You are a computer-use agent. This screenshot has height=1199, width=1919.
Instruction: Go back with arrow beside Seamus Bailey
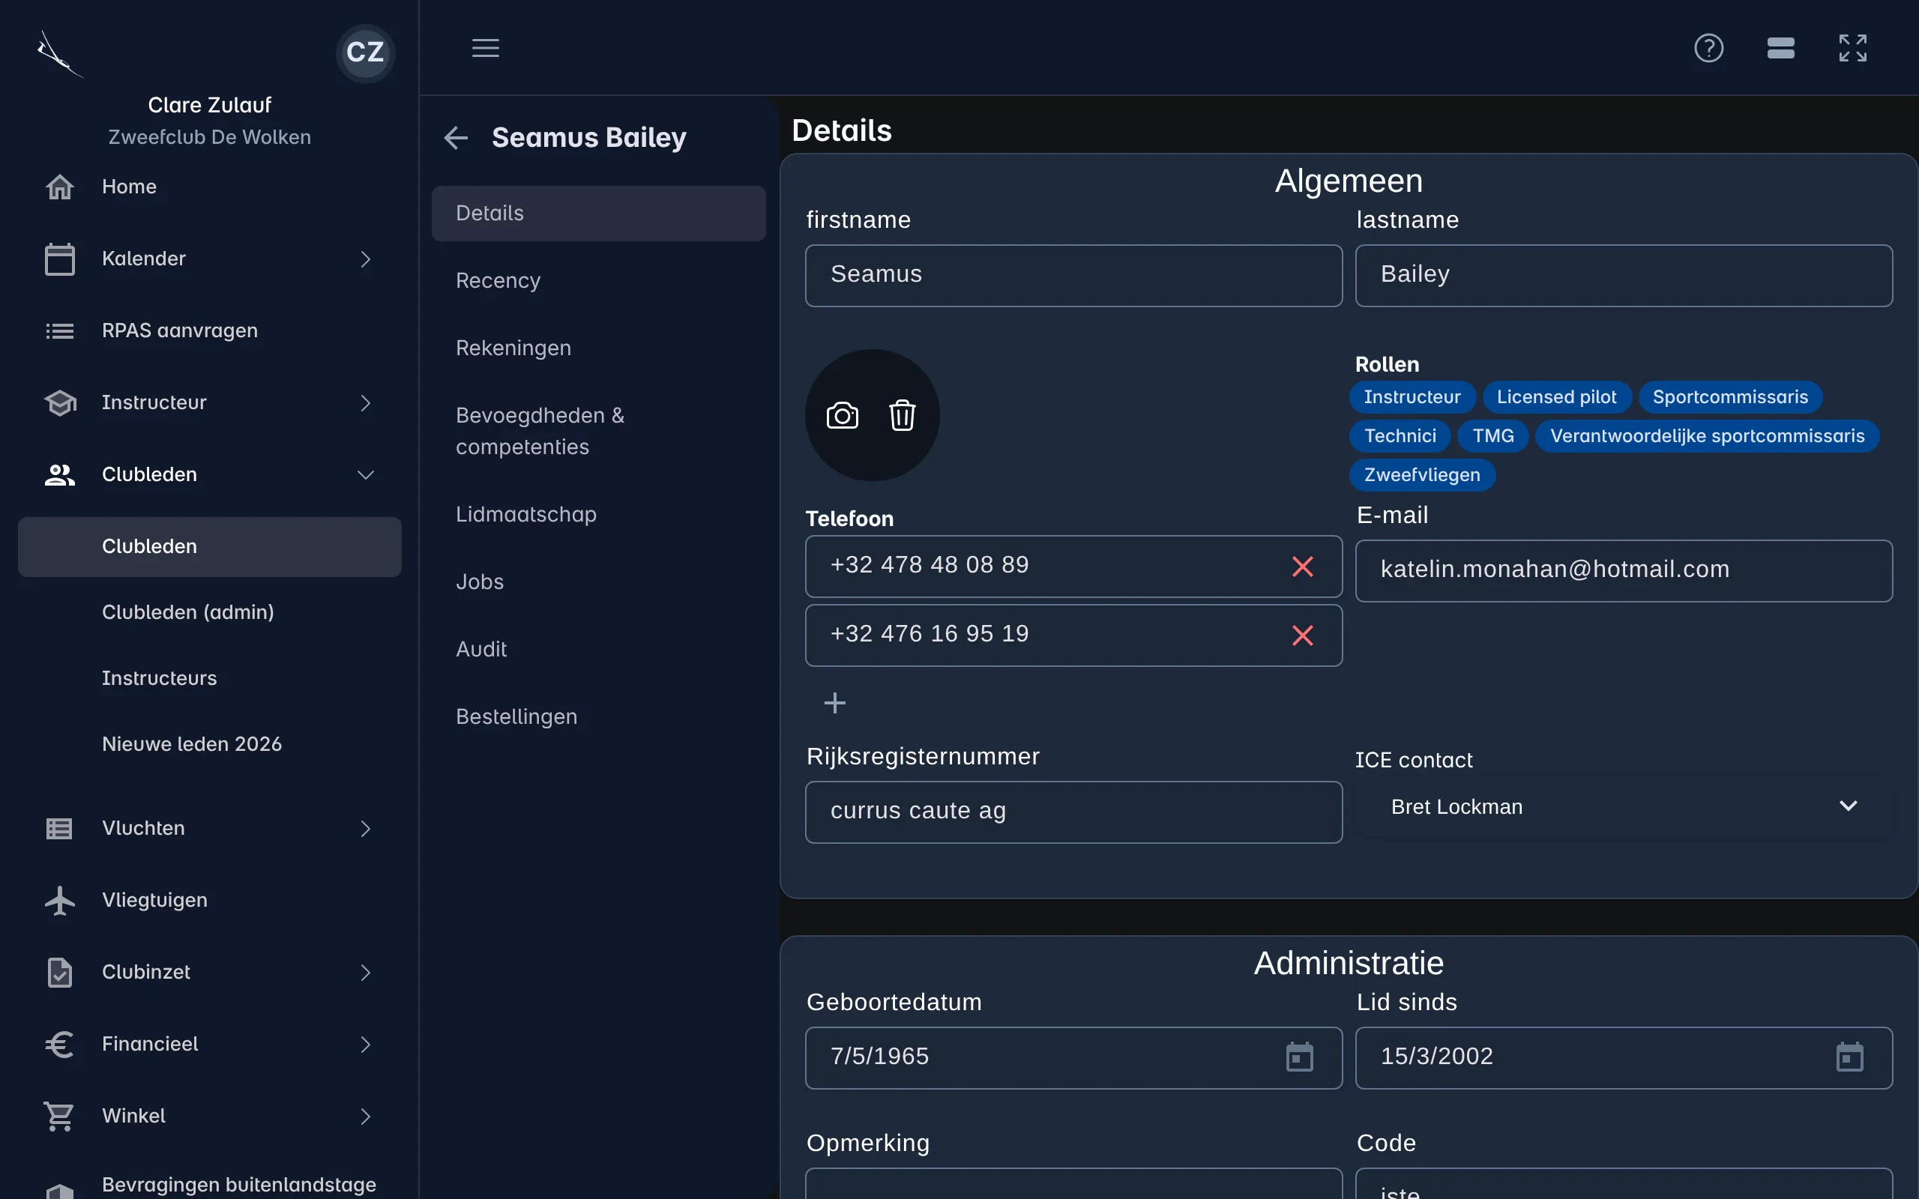point(455,137)
